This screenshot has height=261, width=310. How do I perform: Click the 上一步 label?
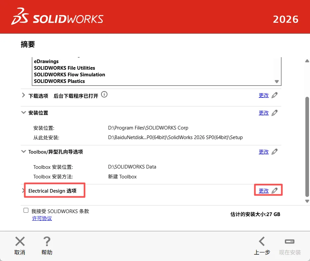(262, 252)
